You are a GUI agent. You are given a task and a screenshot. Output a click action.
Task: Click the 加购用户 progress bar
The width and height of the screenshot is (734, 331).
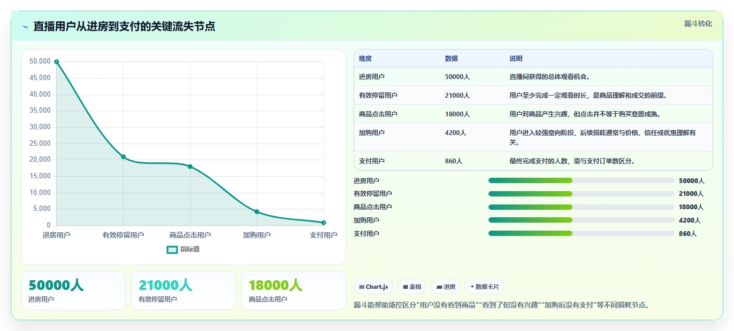pyautogui.click(x=582, y=220)
